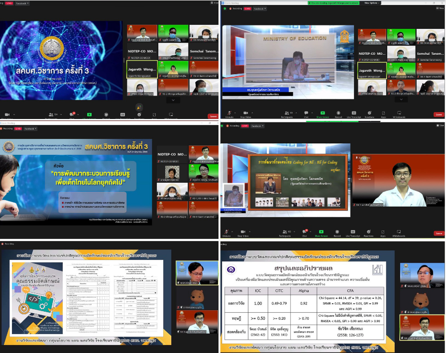Toggle the camera icon in top-left window
This screenshot has height=353, width=446.
[x=7, y=115]
